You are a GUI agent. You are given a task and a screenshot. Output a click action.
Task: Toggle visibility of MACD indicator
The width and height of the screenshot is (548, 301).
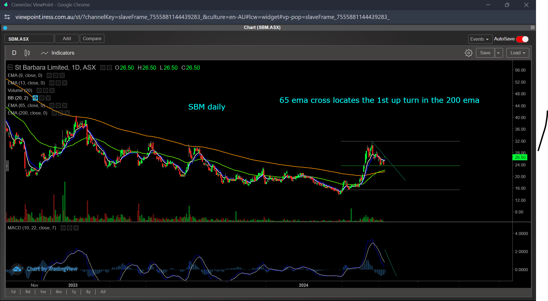pyautogui.click(x=63, y=228)
